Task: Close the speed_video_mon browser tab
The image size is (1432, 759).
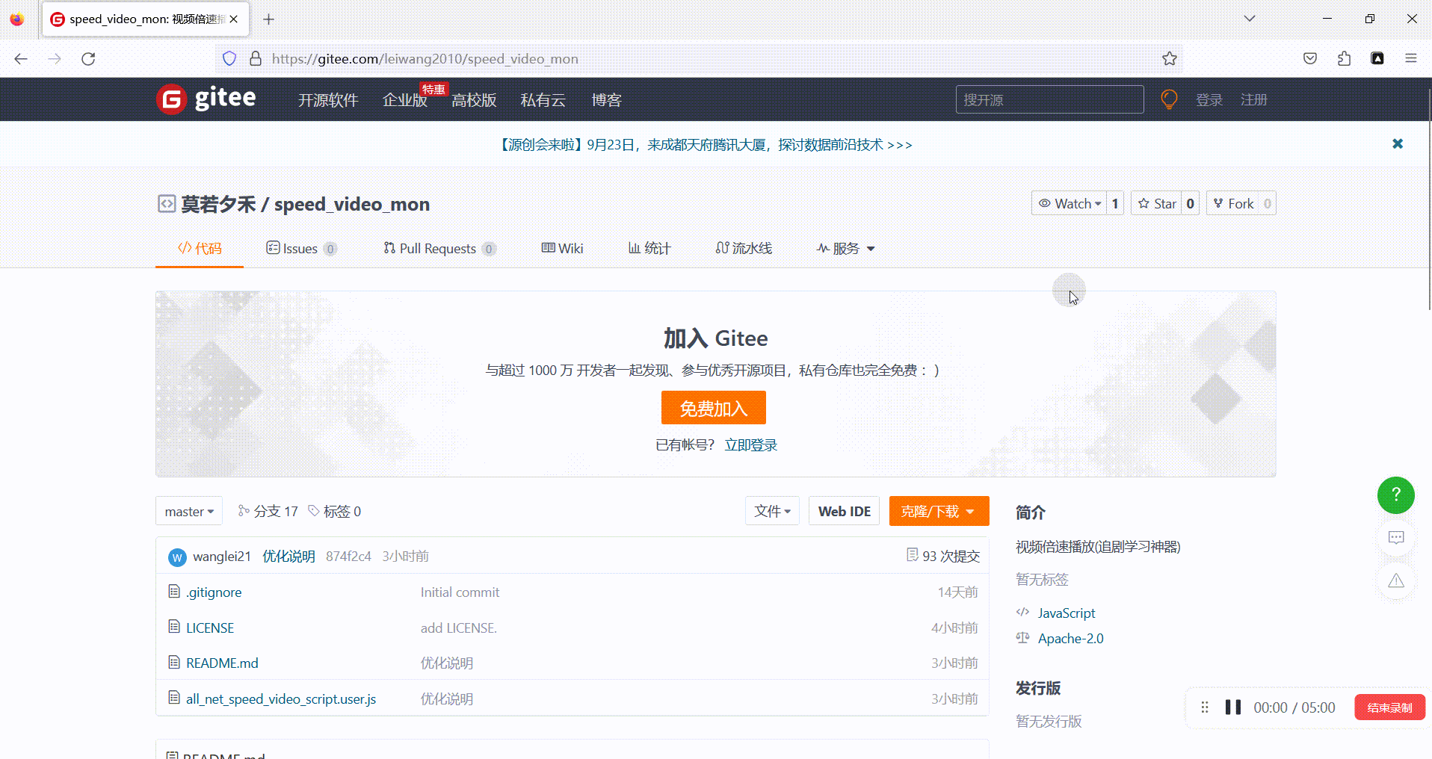Action: [234, 19]
